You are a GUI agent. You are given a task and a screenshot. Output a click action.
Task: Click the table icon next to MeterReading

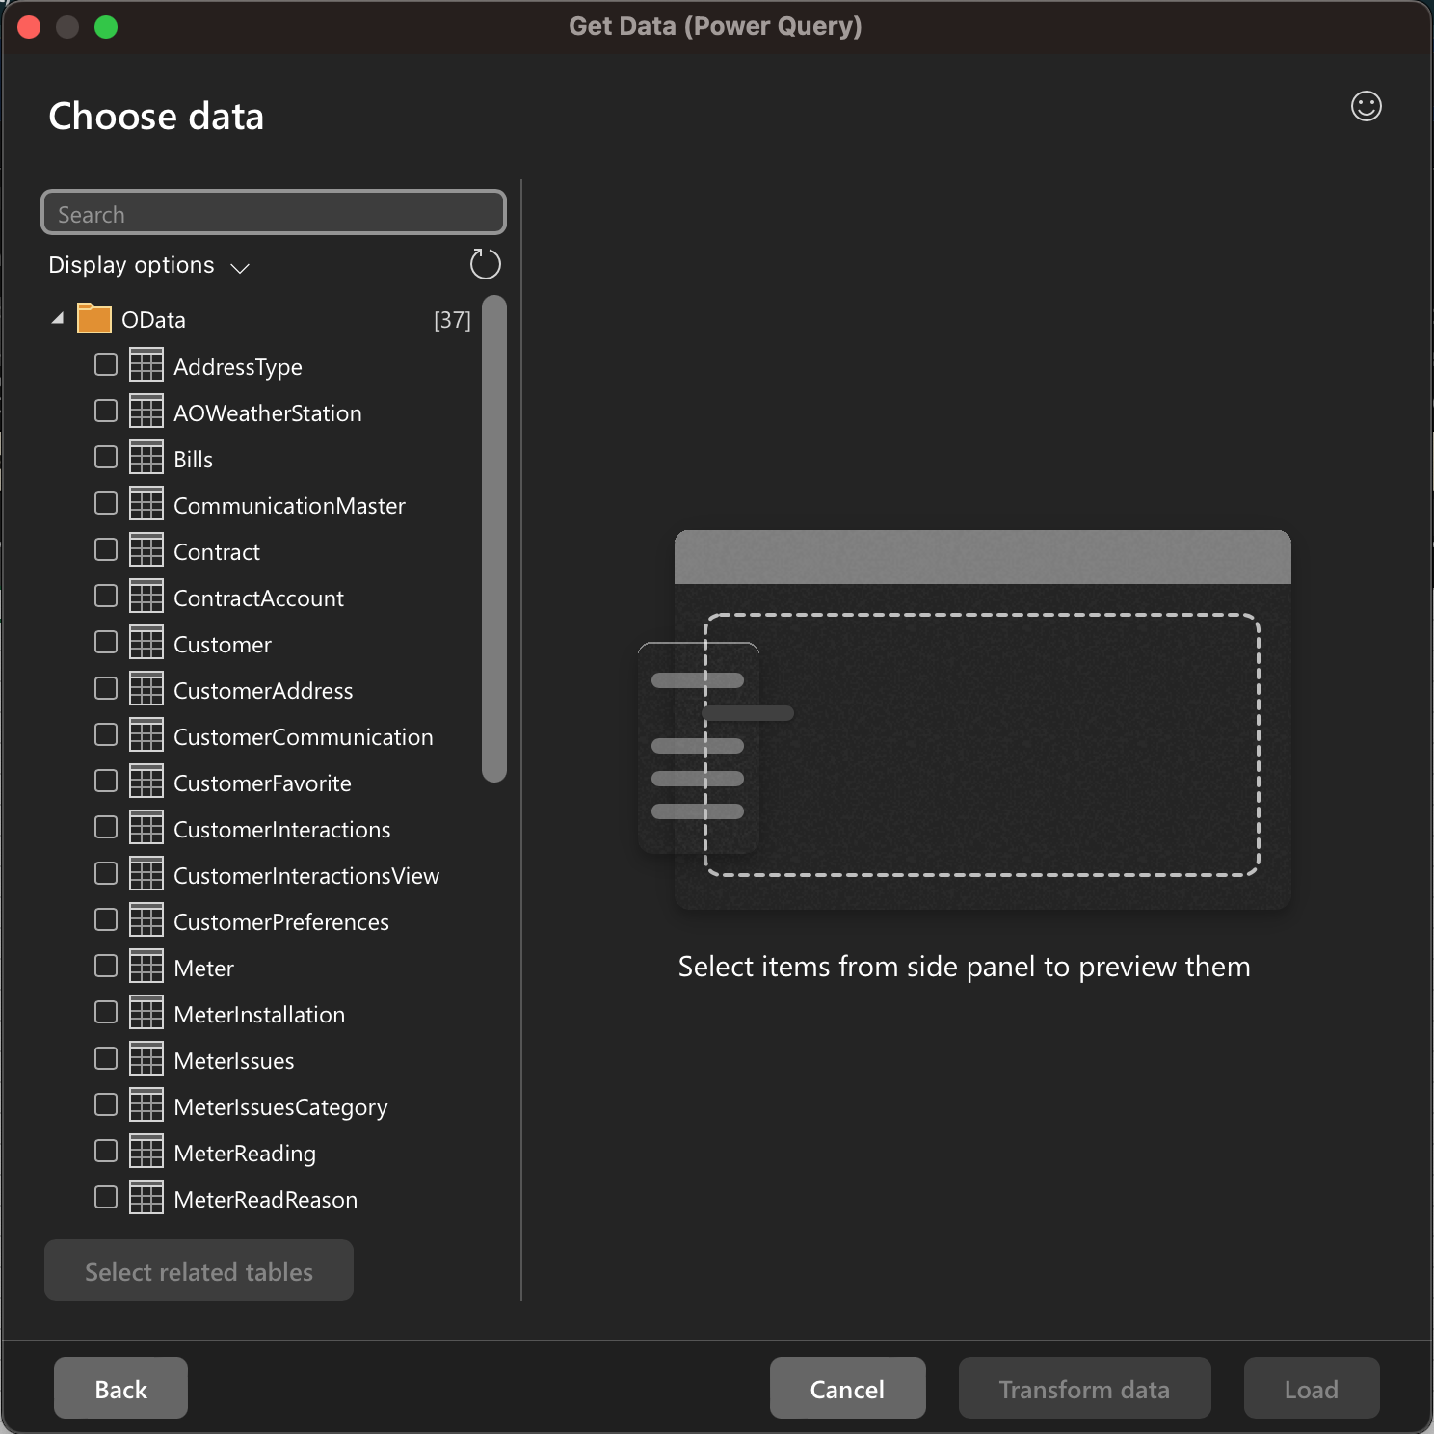pos(146,1152)
